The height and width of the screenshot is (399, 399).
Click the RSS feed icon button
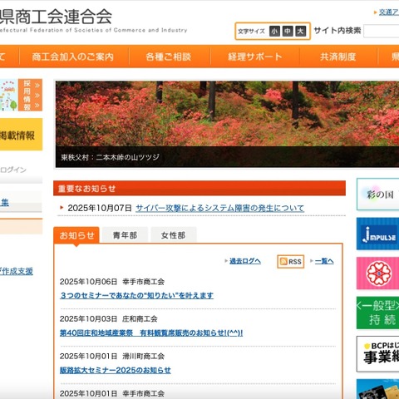tap(291, 261)
